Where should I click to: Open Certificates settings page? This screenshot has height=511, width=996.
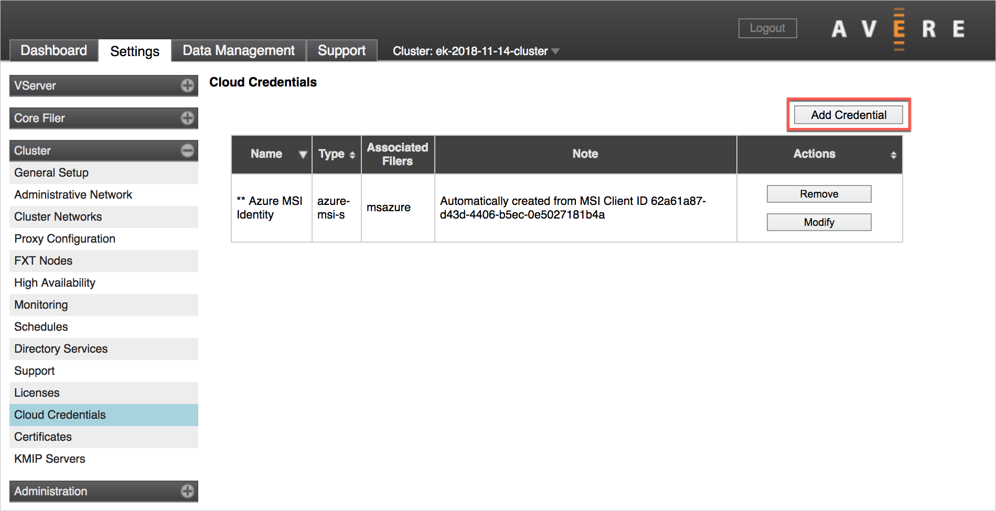click(x=104, y=437)
